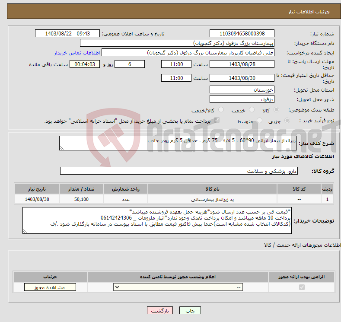
Task: Click the اعلام وضعیت مجوز توسط تامین کننده header
Action: 178,277
